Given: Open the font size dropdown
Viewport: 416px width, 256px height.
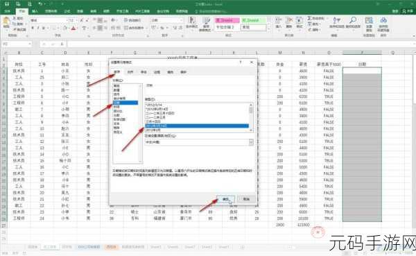Looking at the screenshot, I should 77,20.
